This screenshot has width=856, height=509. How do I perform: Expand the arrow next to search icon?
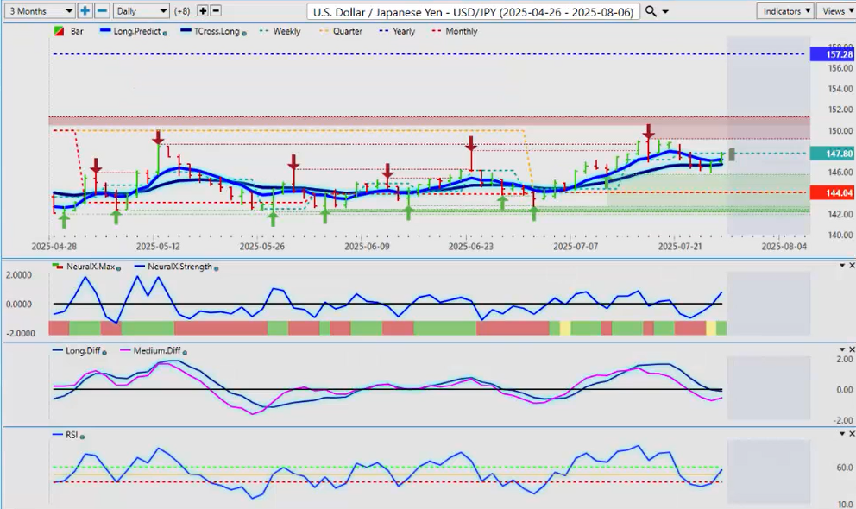click(x=664, y=10)
